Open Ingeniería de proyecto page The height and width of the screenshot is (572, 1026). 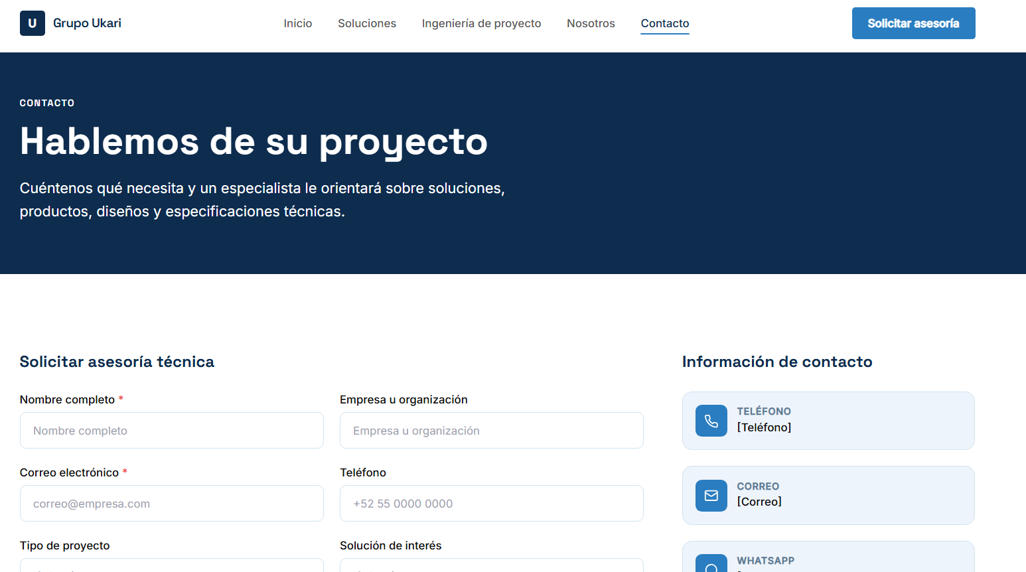pyautogui.click(x=482, y=23)
